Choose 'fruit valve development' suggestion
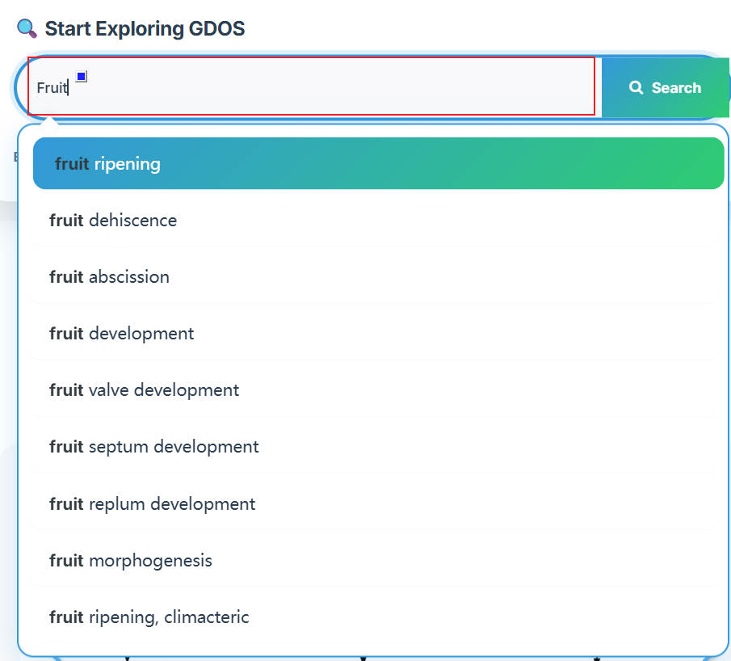Viewport: 731px width, 661px height. [x=378, y=390]
